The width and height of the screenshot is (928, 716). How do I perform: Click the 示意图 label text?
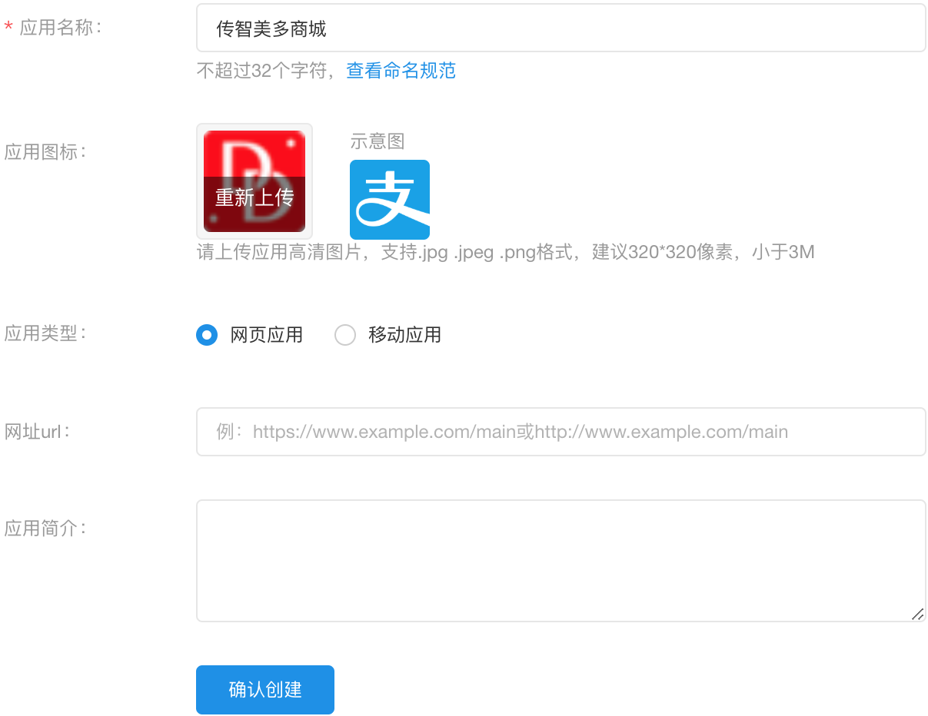coord(378,141)
